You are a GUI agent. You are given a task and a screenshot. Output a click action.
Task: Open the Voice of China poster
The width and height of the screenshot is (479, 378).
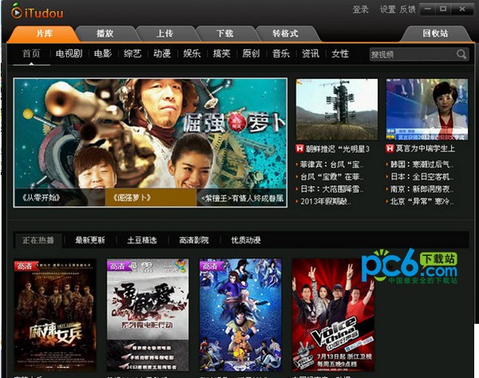(333, 315)
